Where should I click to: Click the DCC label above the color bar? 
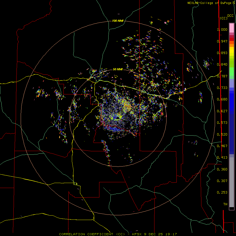coord(230,16)
